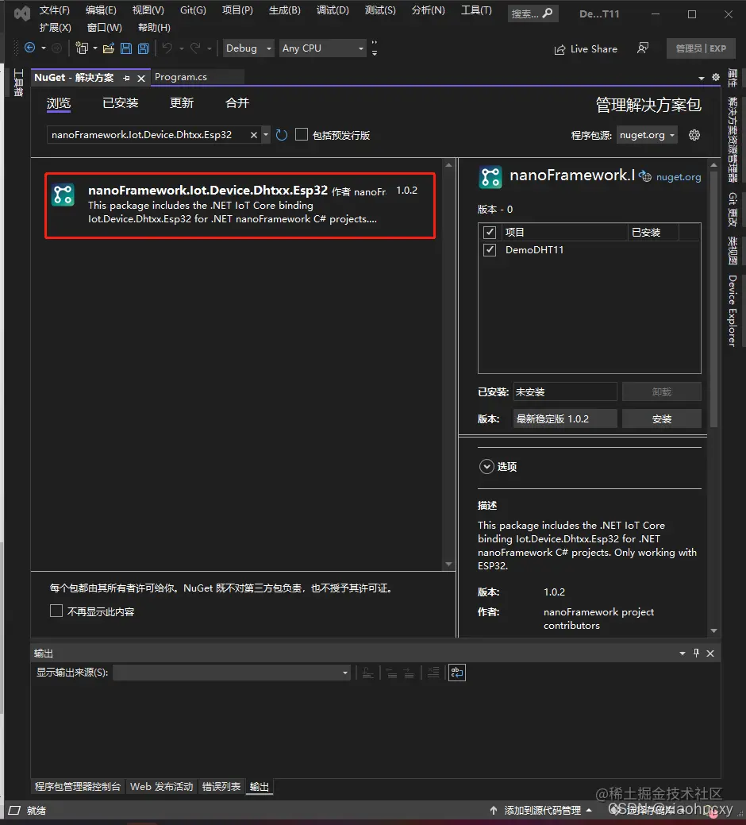Close the Output panel
The width and height of the screenshot is (746, 825).
(710, 653)
